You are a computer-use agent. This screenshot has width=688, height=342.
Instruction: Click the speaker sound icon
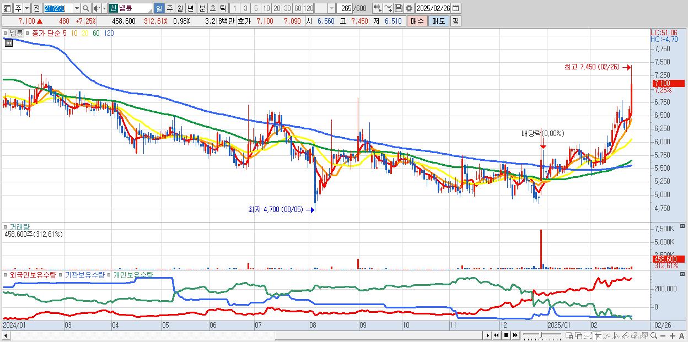point(96,8)
